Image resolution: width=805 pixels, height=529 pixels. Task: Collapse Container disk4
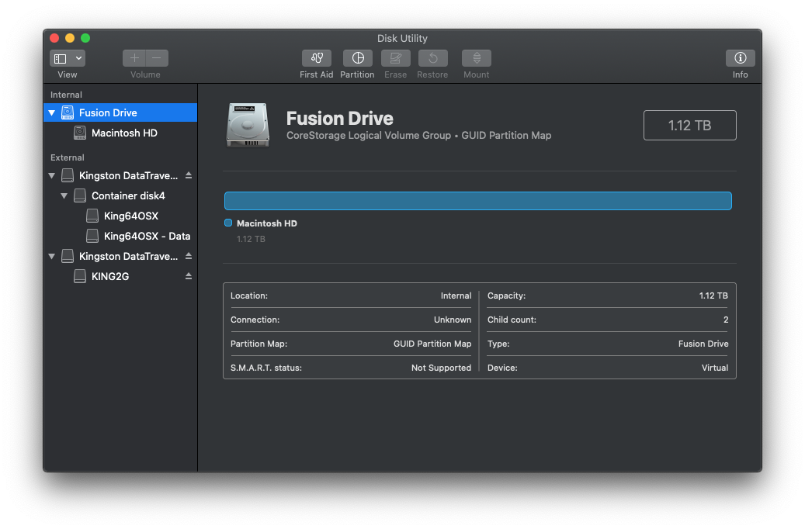(64, 196)
